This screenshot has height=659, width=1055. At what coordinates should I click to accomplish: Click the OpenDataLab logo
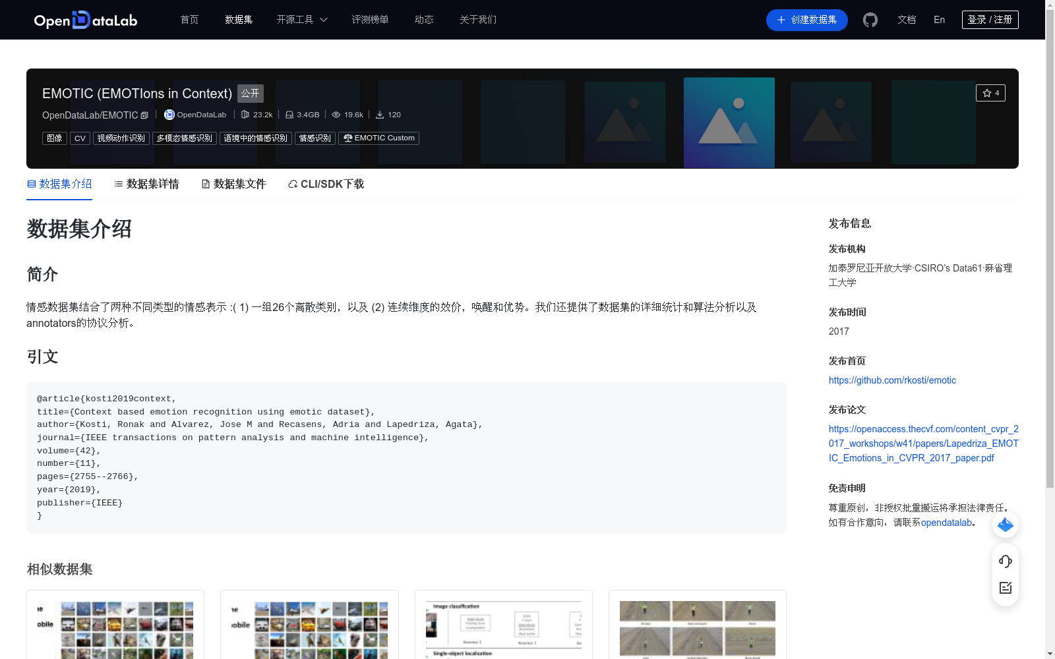click(86, 20)
